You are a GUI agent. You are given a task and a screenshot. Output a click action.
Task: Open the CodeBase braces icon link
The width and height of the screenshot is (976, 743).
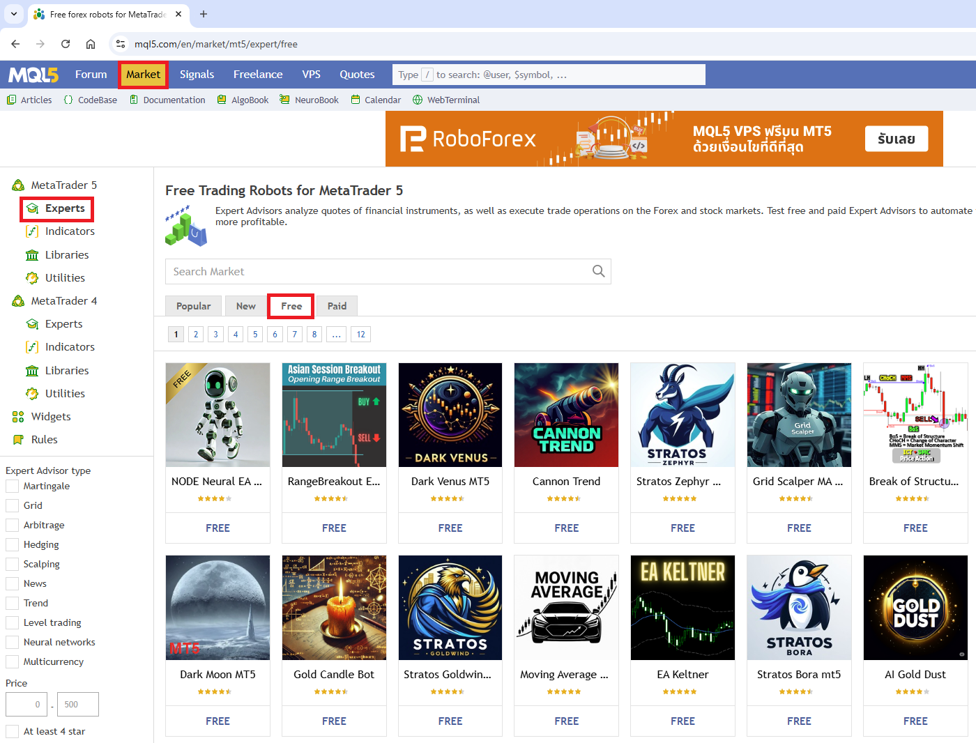coord(68,100)
